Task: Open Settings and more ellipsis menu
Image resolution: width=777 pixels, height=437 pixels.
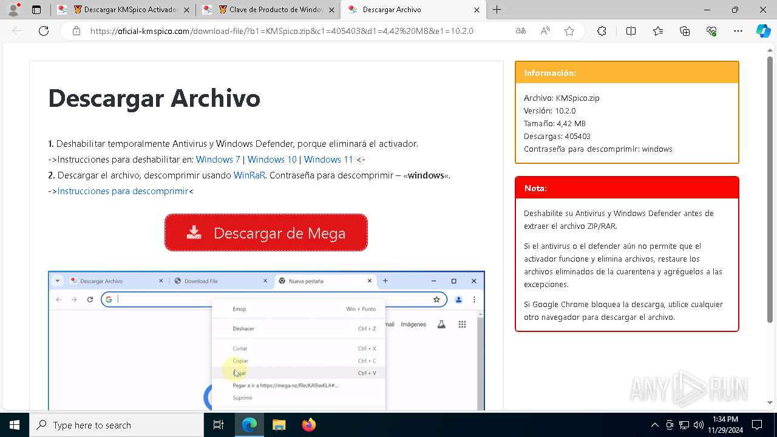Action: 738,31
